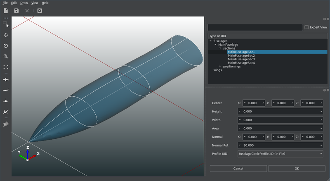This screenshot has width=330, height=181.
Task: Switch to side view airplane icon
Action: click(6, 90)
